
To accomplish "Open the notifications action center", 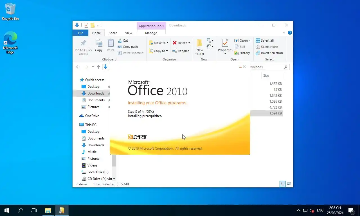I will click(x=351, y=210).
